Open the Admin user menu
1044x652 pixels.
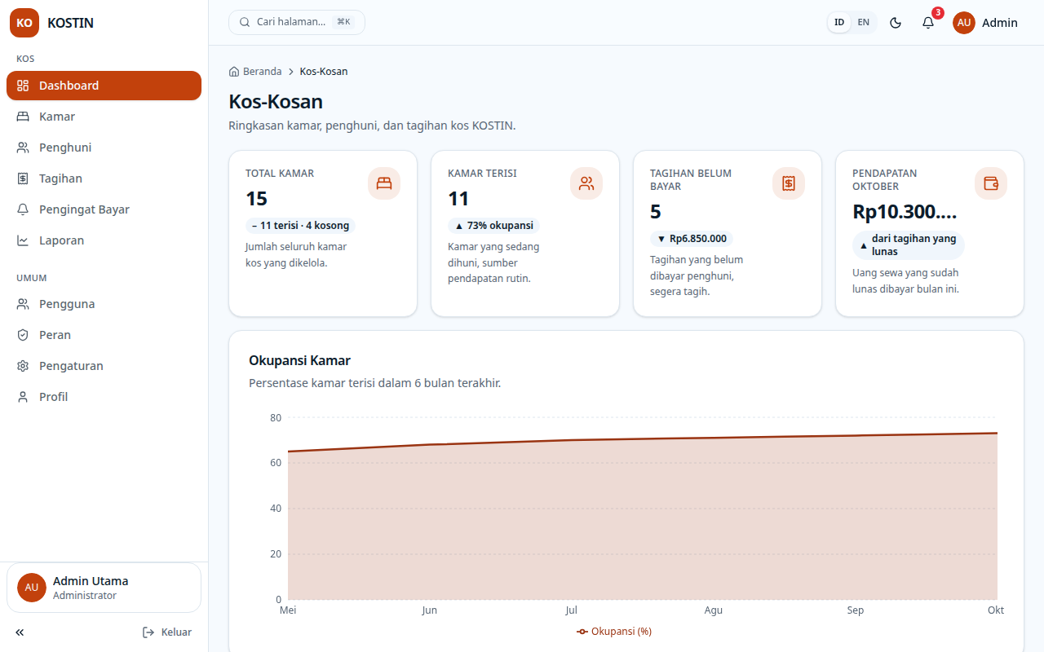985,23
